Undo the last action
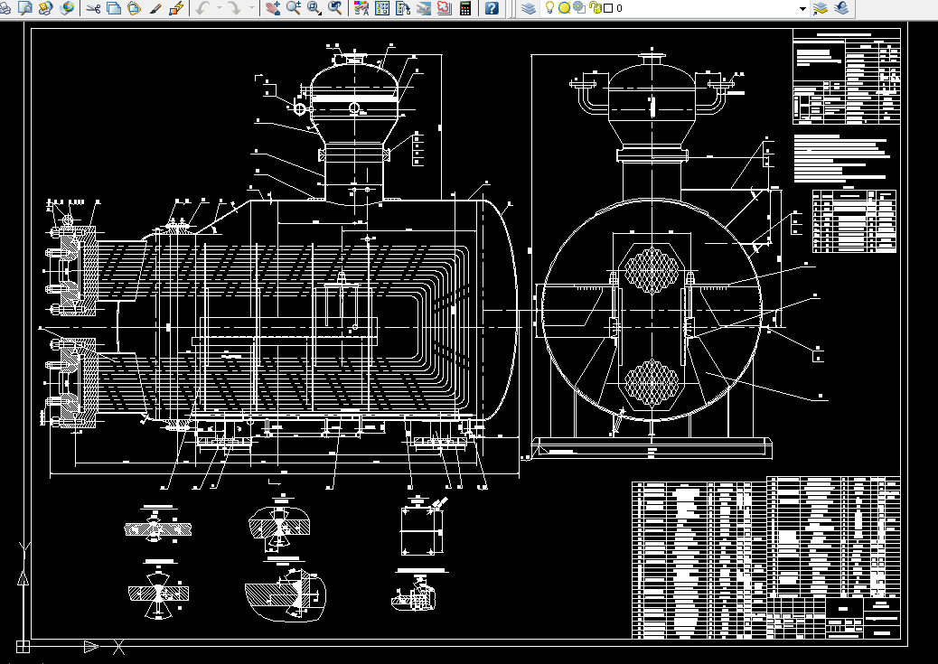938x664 pixels. pyautogui.click(x=202, y=8)
